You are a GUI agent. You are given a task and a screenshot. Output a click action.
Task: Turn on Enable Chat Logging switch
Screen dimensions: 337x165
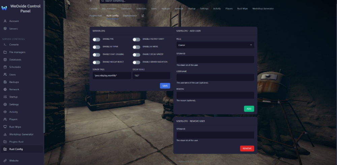[96, 55]
